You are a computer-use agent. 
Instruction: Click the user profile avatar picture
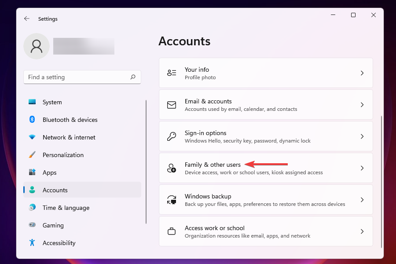tap(37, 46)
